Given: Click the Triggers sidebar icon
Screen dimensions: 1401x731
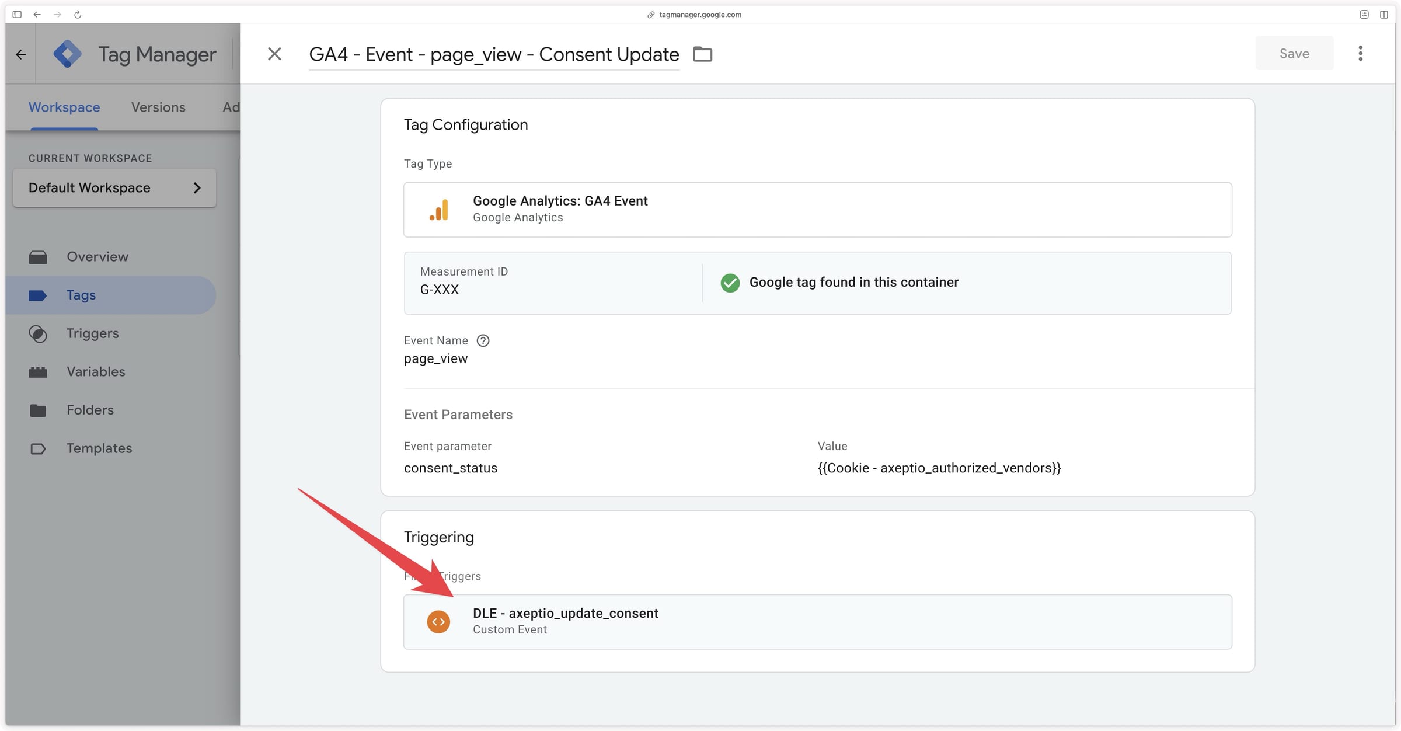Looking at the screenshot, I should pos(38,333).
